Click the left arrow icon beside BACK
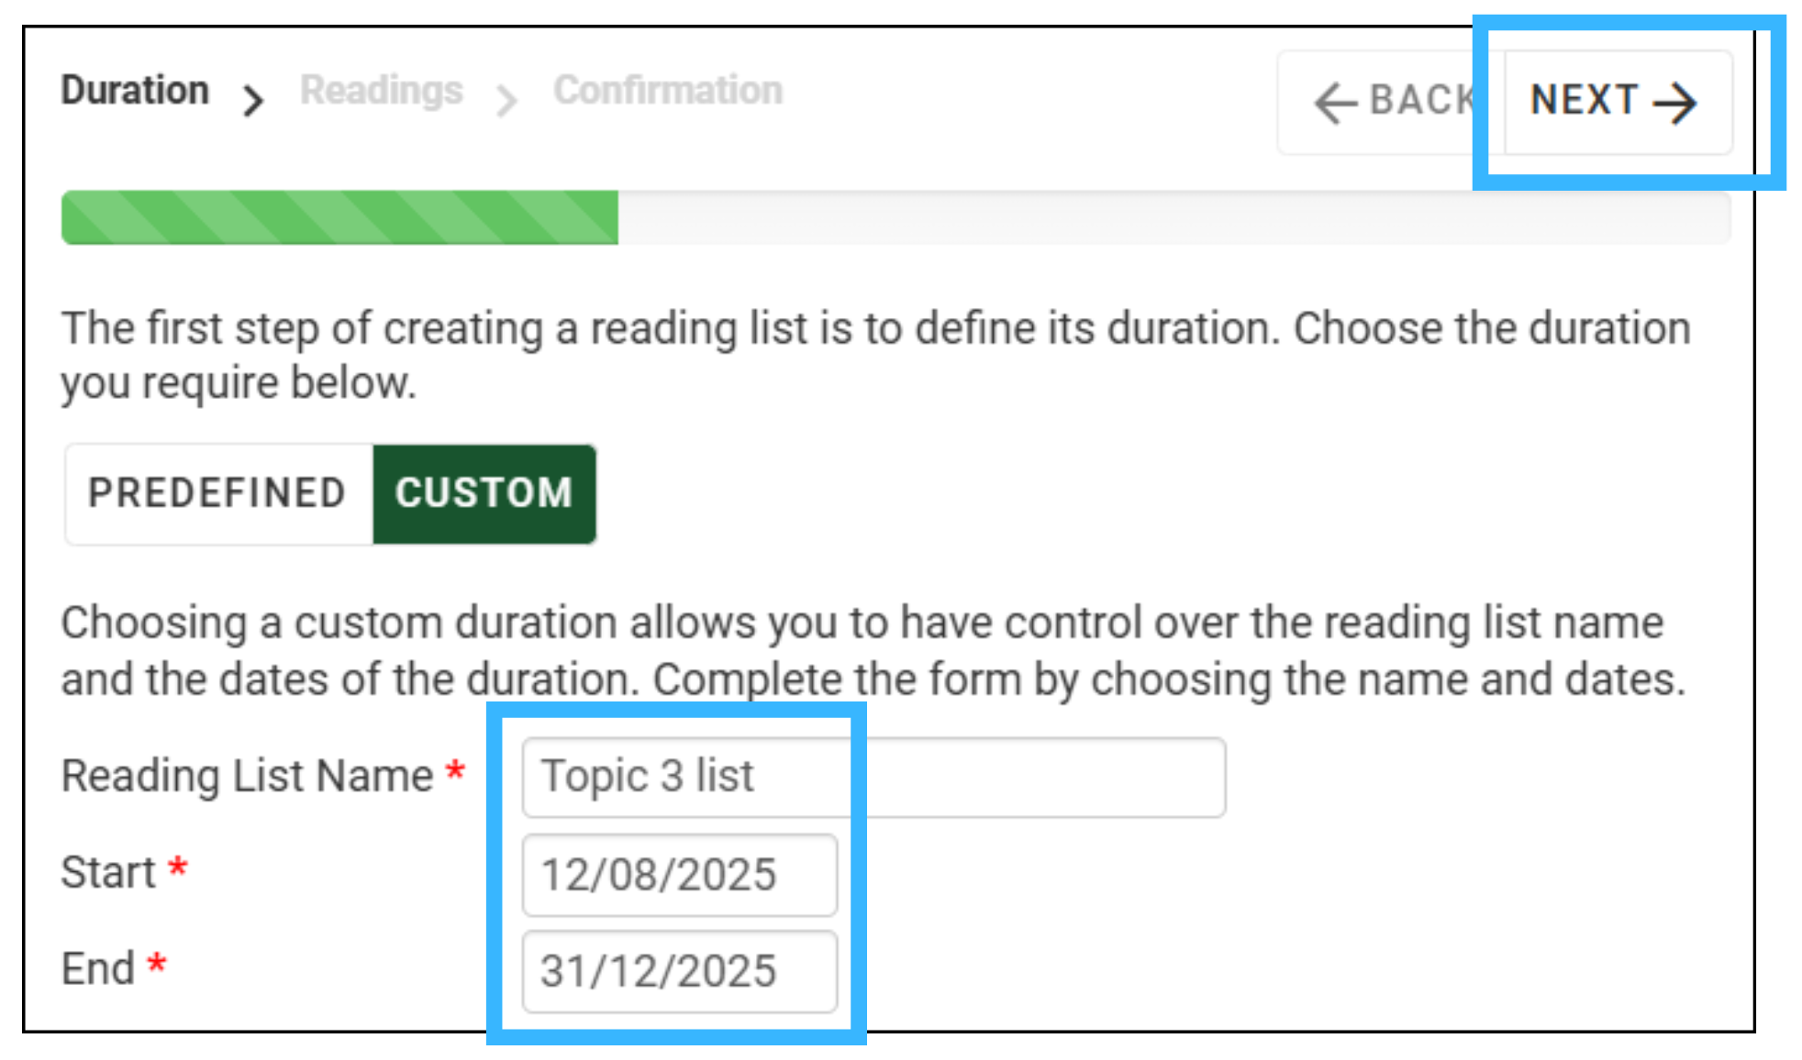Viewport: 1802px width, 1060px height. point(1335,102)
